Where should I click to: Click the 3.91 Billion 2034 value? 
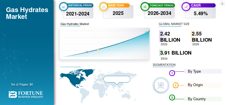pyautogui.click(x=175, y=53)
